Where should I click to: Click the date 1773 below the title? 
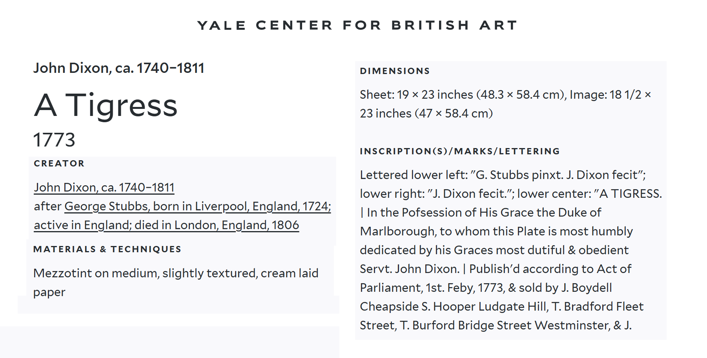[x=54, y=140]
